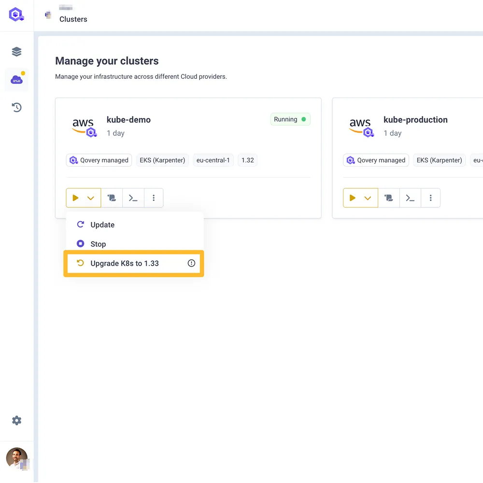Expand kube-production deploy actions chevron
483x483 pixels.
click(x=368, y=198)
